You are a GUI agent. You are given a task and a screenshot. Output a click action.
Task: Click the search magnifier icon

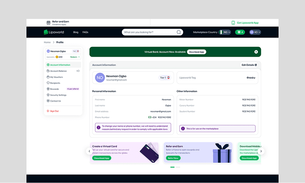pos(179,32)
